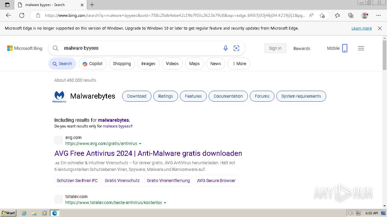The width and height of the screenshot is (387, 217).
Task: Open the tab actions menu icon
Action: 7,5
